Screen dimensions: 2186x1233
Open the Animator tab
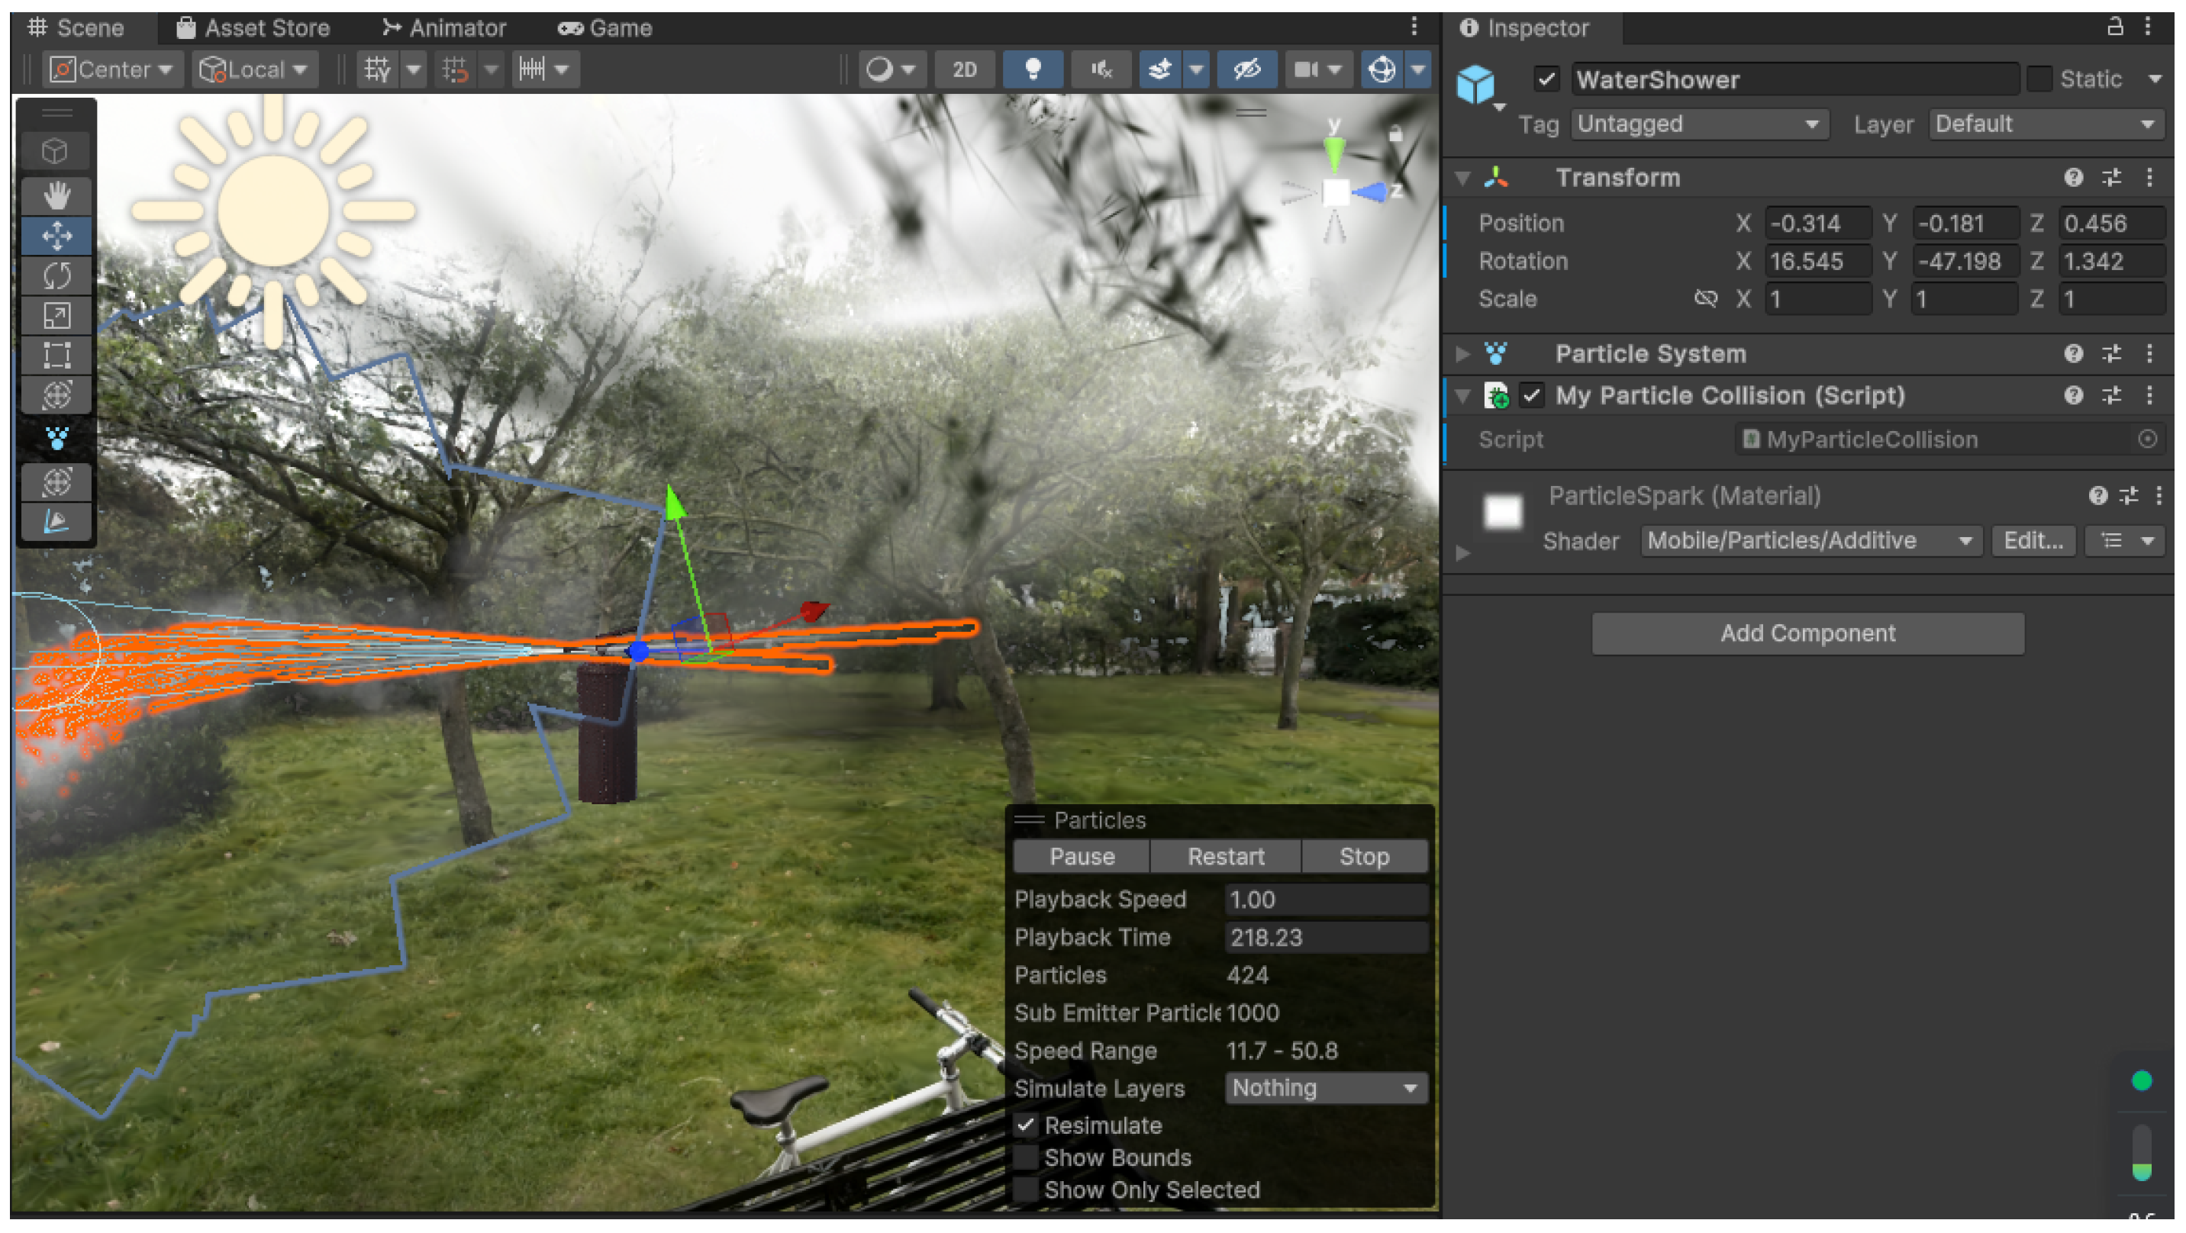[x=443, y=28]
